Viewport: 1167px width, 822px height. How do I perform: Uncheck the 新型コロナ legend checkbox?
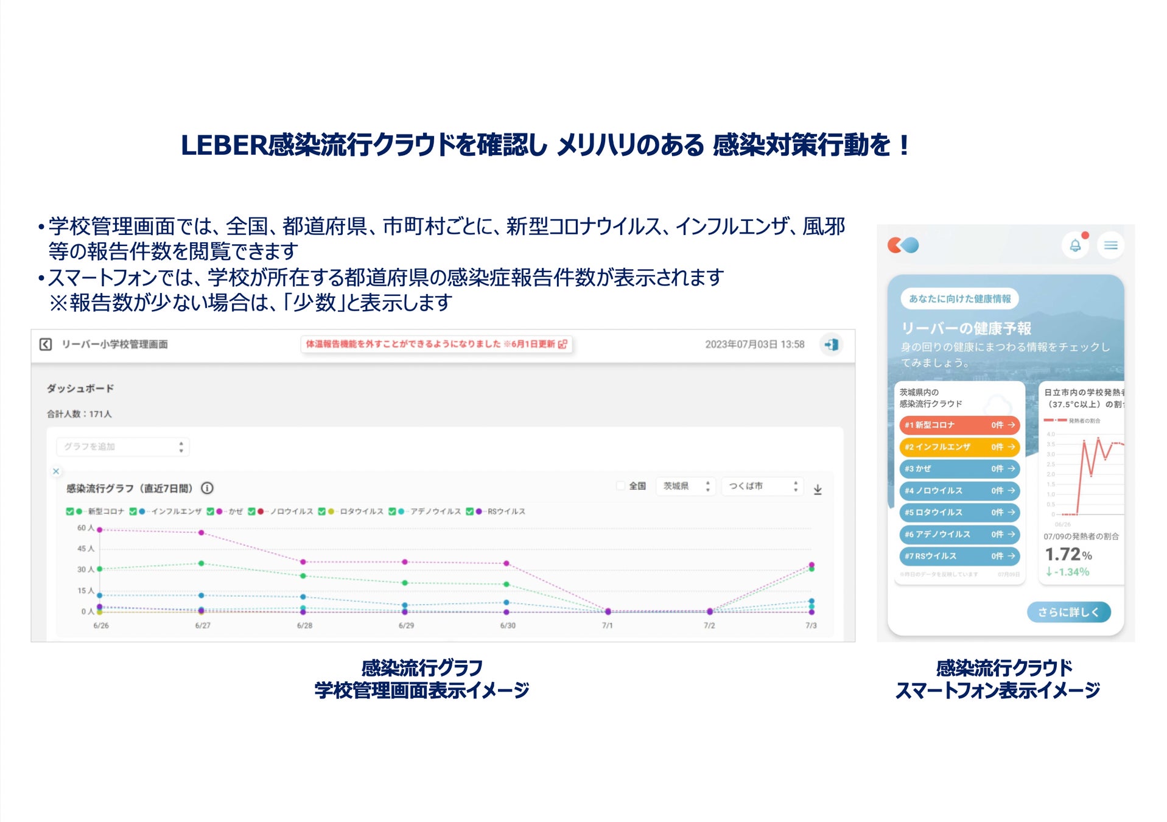coord(70,511)
